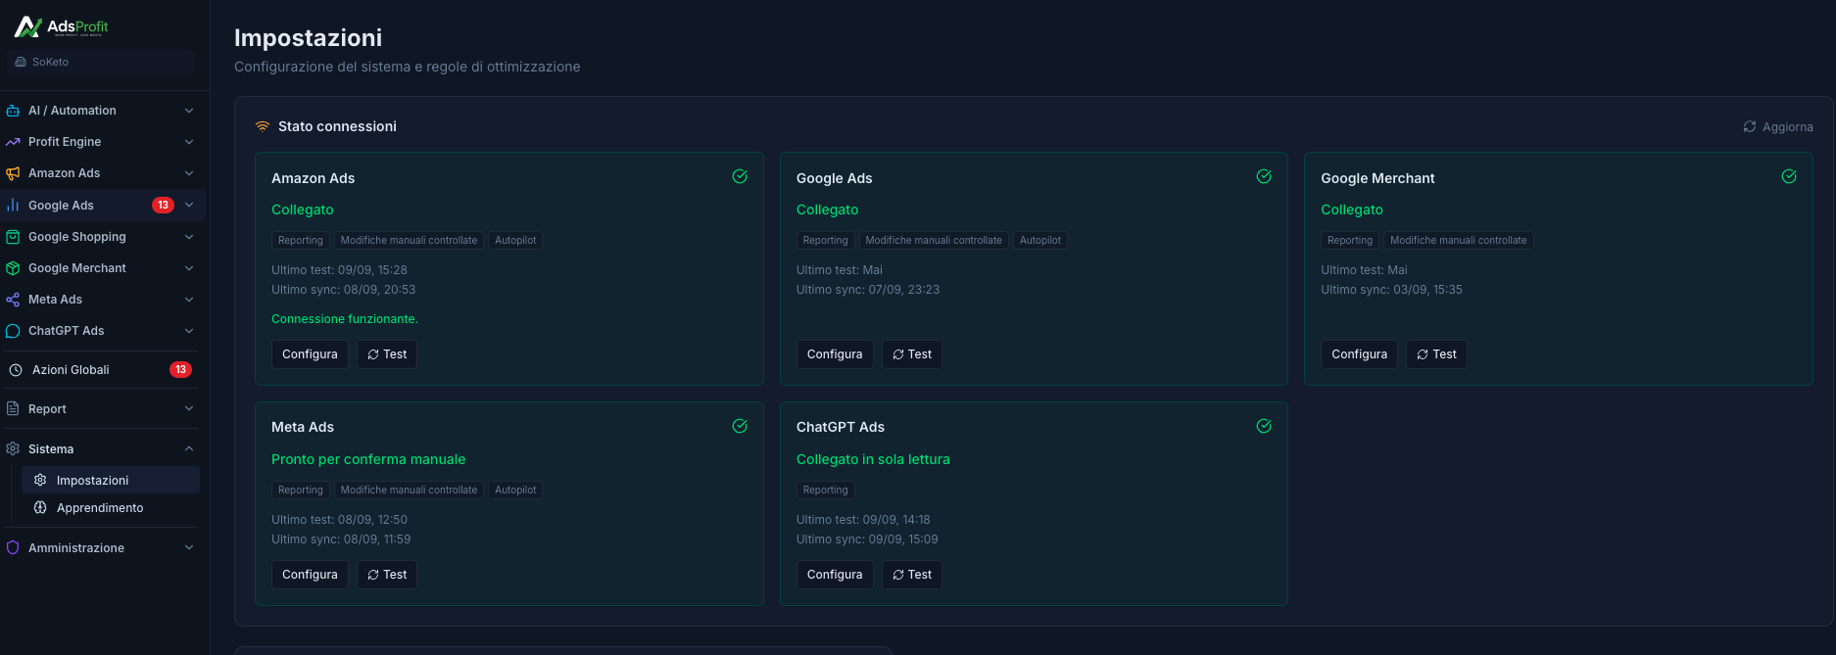Image resolution: width=1836 pixels, height=655 pixels.
Task: Click Configura on the Google Merchant card
Action: pos(1359,354)
